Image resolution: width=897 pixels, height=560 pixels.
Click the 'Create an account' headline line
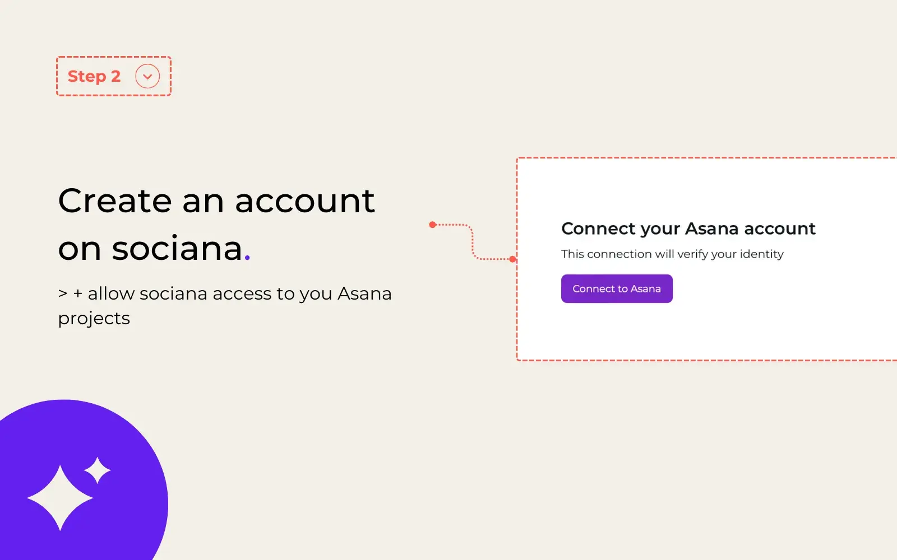216,200
